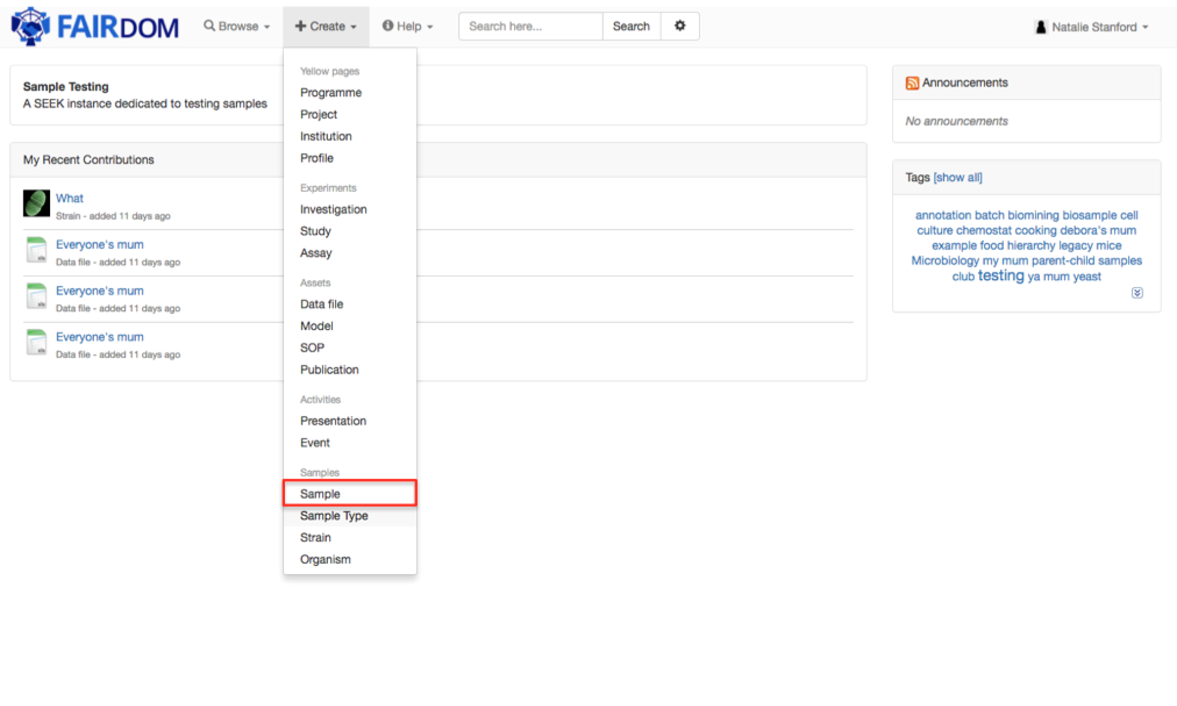
Task: Select Investigation under Experiments
Action: pyautogui.click(x=333, y=209)
